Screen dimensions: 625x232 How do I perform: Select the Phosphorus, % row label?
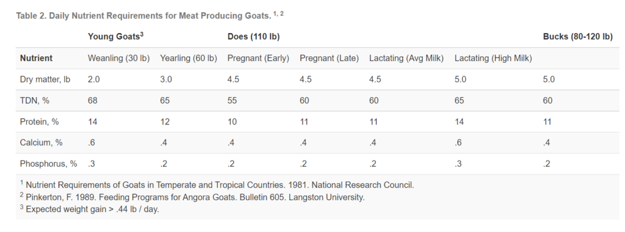tap(49, 164)
